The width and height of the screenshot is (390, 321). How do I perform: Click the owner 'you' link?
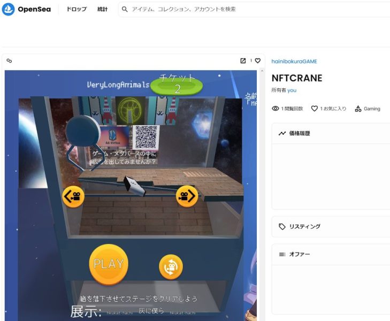pos(292,90)
